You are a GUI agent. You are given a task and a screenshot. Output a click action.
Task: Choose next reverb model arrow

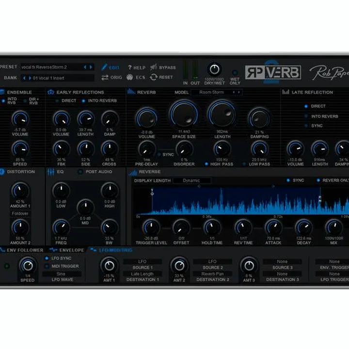239,92
